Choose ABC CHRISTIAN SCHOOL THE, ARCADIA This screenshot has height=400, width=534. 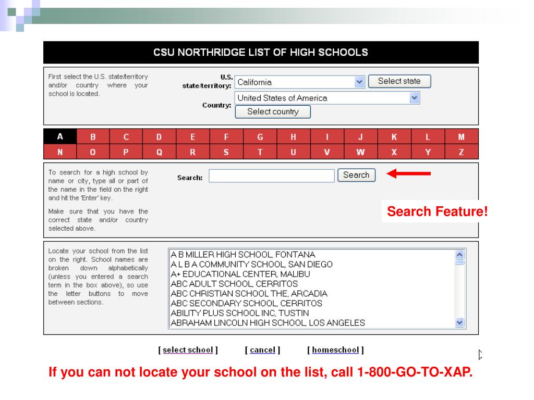[312, 294]
